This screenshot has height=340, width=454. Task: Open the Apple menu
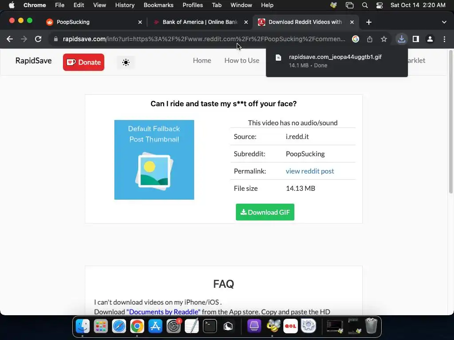[x=12, y=5]
